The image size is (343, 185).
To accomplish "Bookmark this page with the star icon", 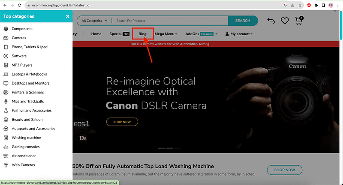I will tap(300, 5).
